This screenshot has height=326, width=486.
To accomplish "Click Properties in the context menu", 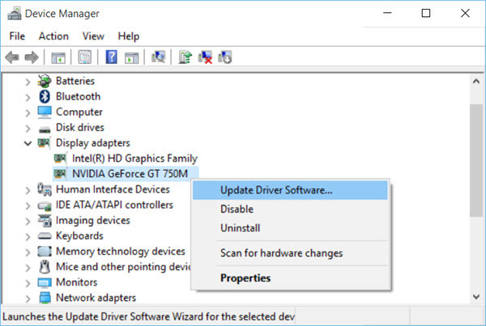I will tap(245, 278).
